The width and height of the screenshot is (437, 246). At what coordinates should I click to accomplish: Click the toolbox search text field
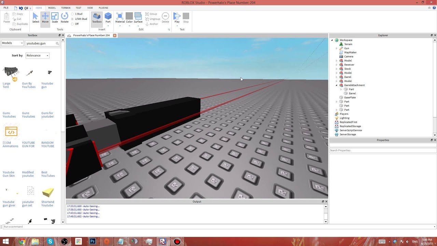[40, 43]
